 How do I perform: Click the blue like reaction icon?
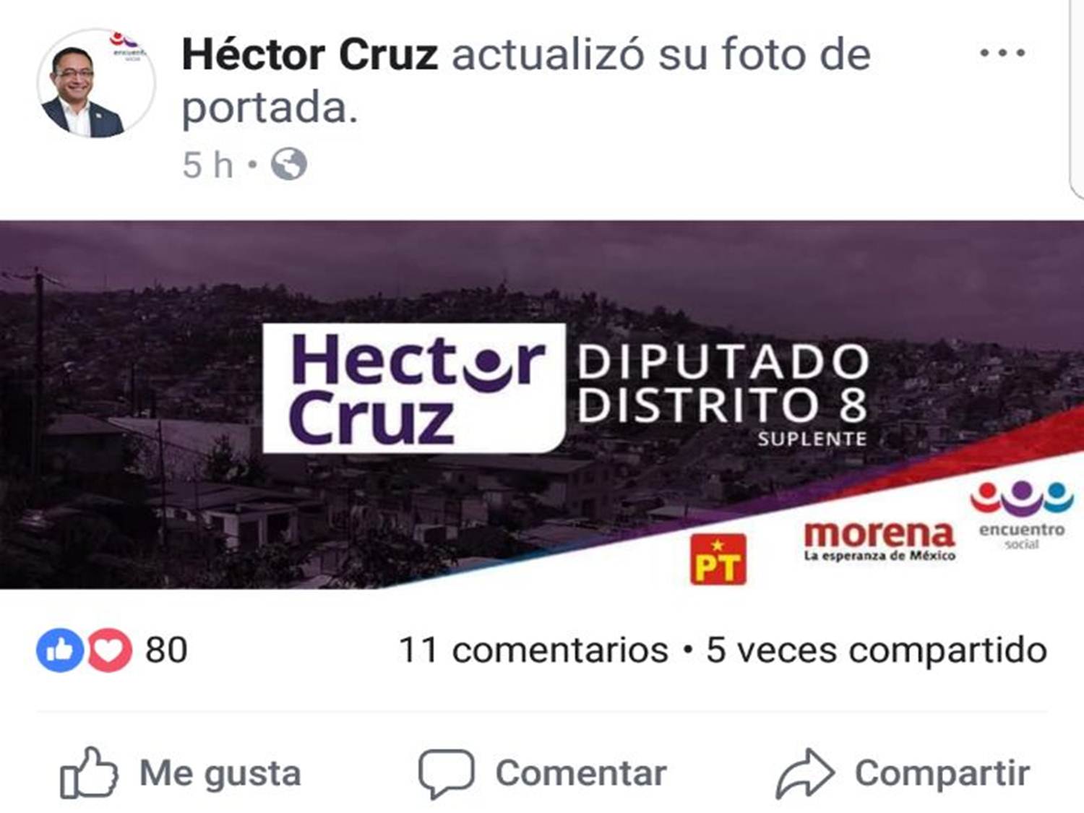(60, 650)
